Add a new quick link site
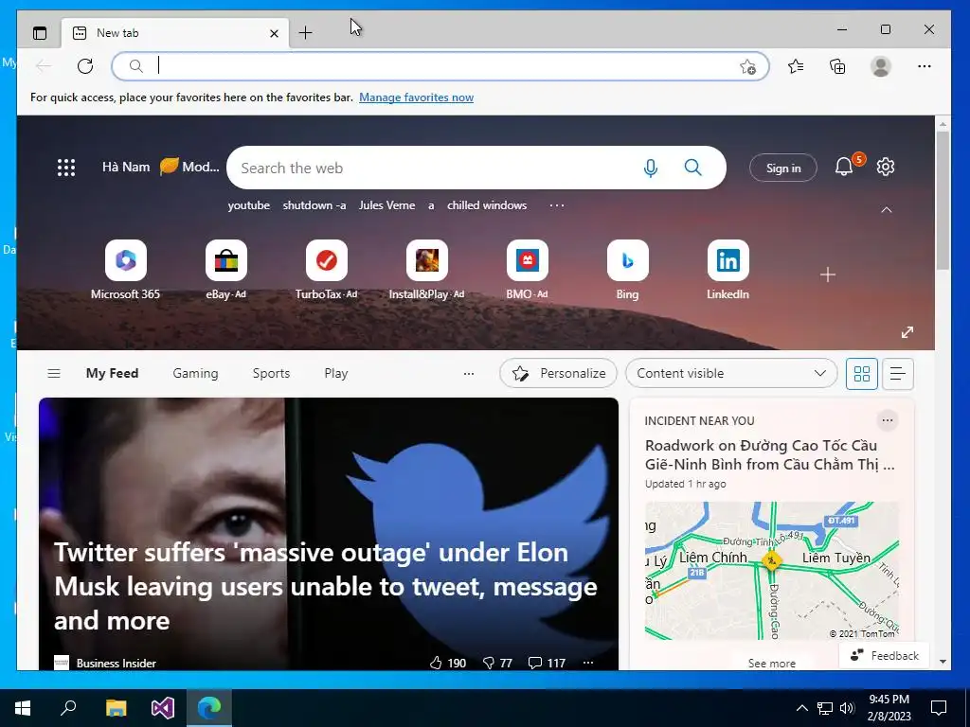The image size is (970, 727). click(x=828, y=275)
